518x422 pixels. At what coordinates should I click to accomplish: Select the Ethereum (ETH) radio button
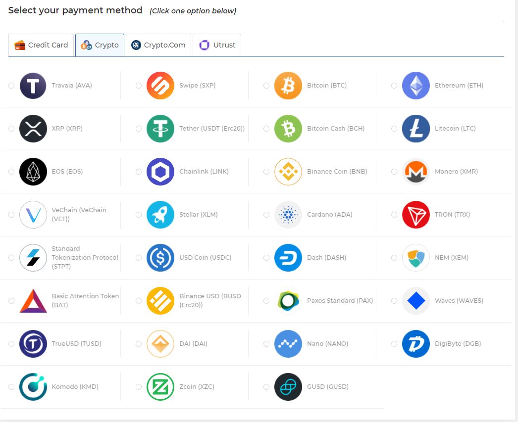394,86
